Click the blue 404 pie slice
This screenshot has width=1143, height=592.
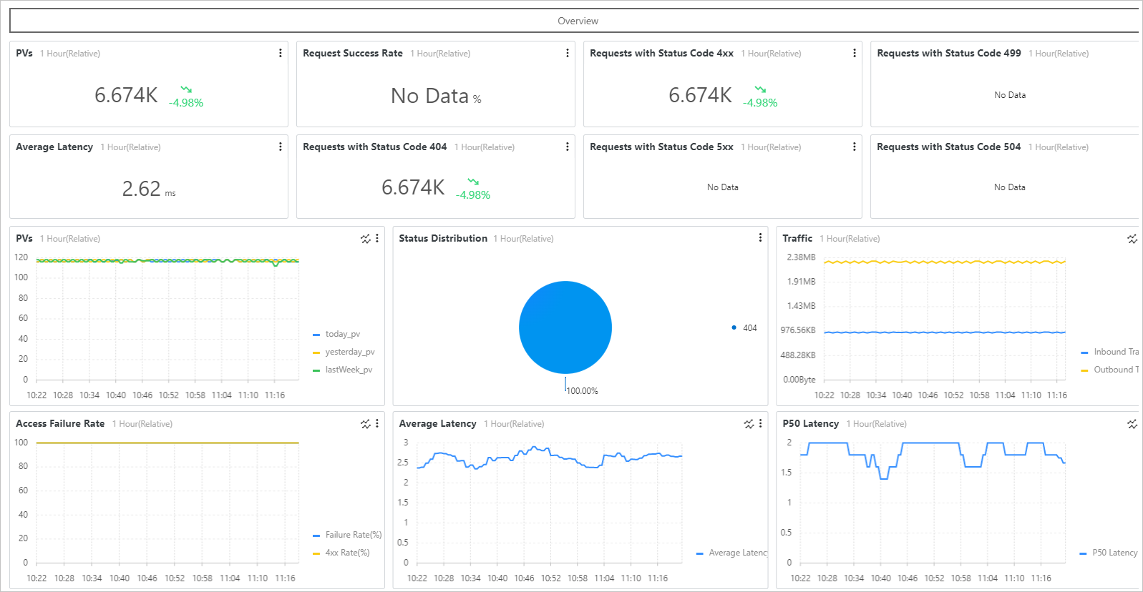coord(565,327)
